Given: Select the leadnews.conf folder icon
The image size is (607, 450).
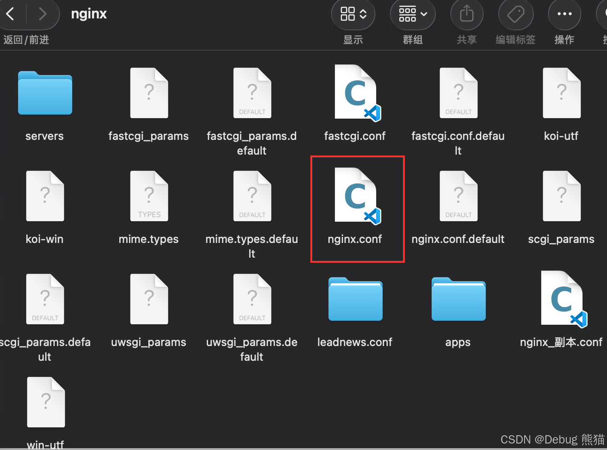Looking at the screenshot, I should pos(355,299).
